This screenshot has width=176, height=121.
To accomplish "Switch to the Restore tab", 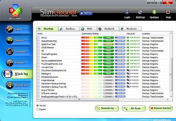I will [x=130, y=29].
